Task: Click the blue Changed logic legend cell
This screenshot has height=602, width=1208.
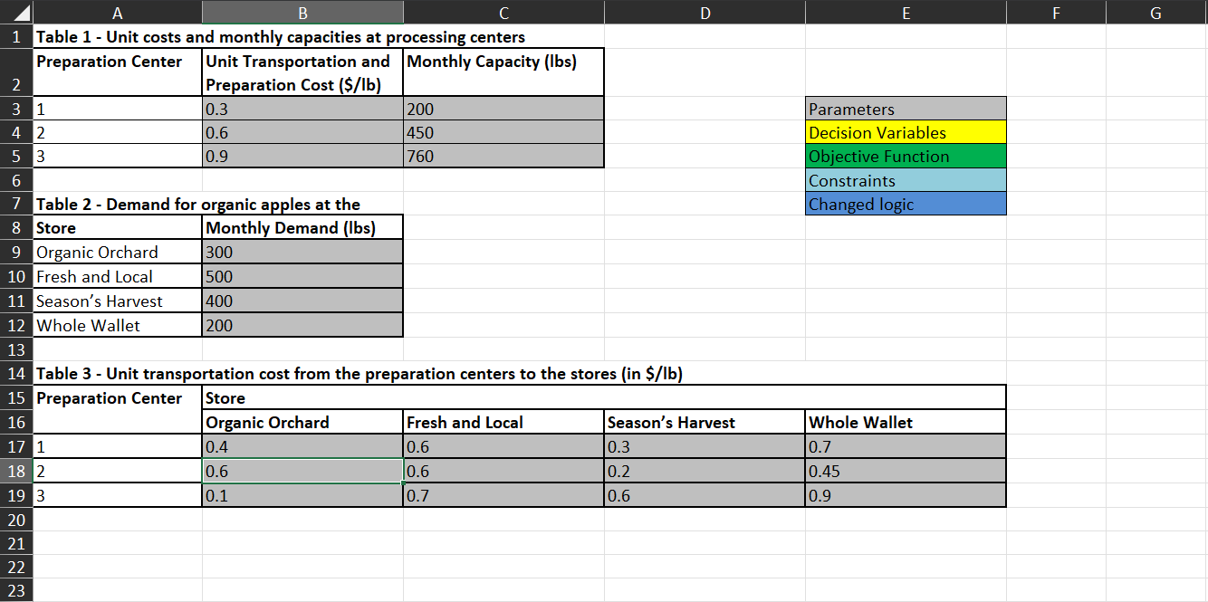Action: 906,204
